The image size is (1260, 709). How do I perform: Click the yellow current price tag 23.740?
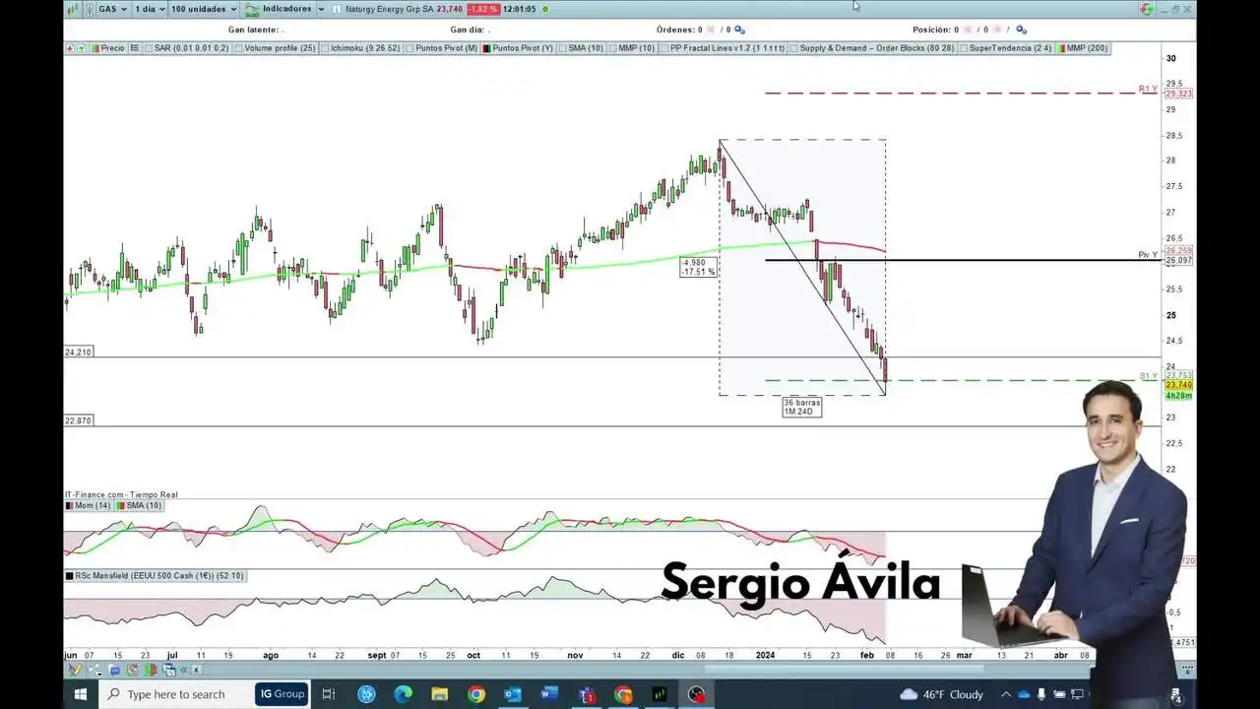[x=1178, y=385]
